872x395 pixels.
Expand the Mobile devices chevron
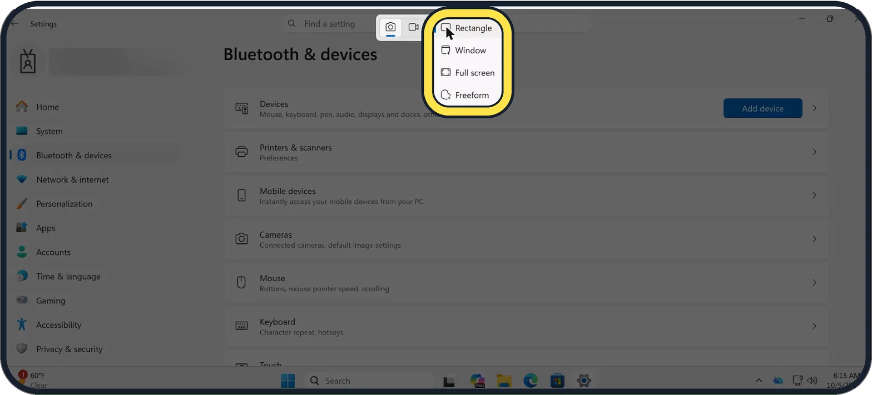814,196
